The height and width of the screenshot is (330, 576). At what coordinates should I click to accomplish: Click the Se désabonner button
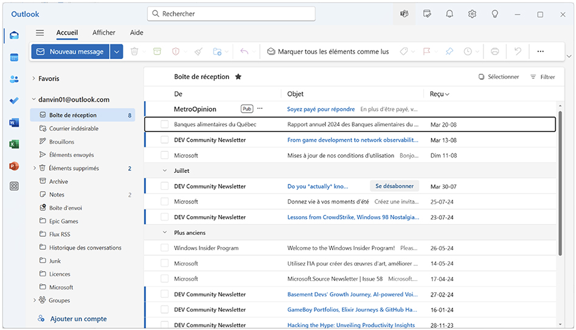pyautogui.click(x=394, y=186)
